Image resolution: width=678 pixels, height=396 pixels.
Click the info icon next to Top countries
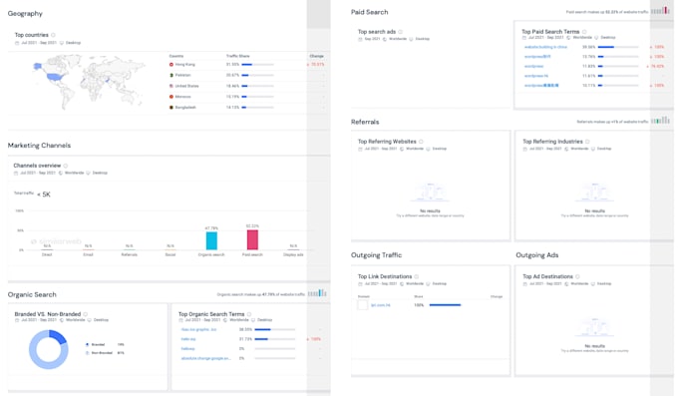[53, 35]
